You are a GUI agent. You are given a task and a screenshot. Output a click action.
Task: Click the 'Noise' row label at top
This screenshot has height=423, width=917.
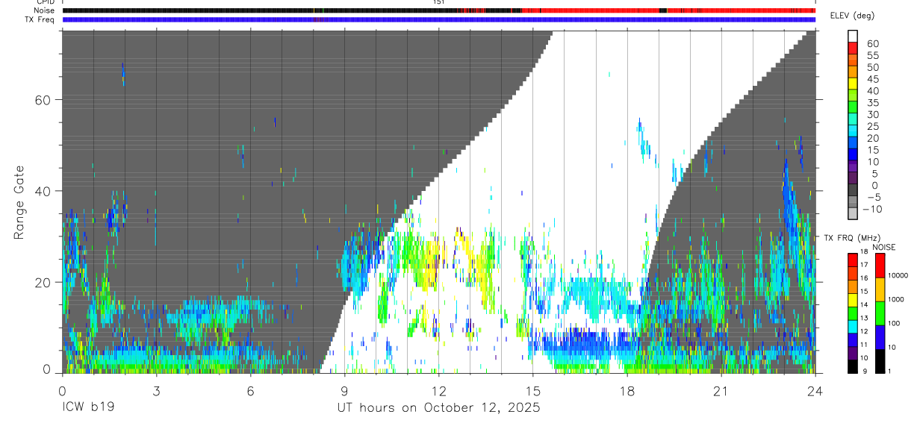coord(43,10)
